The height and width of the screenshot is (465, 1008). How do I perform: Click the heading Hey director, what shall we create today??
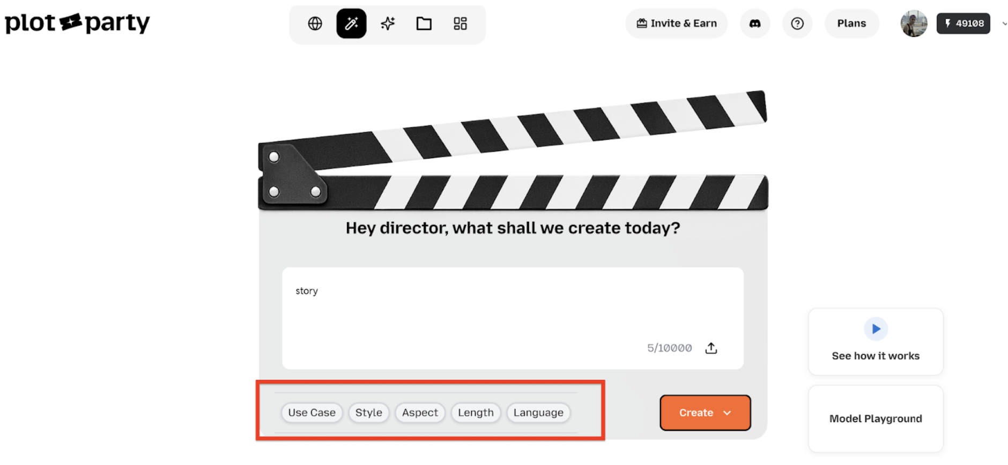pos(513,228)
